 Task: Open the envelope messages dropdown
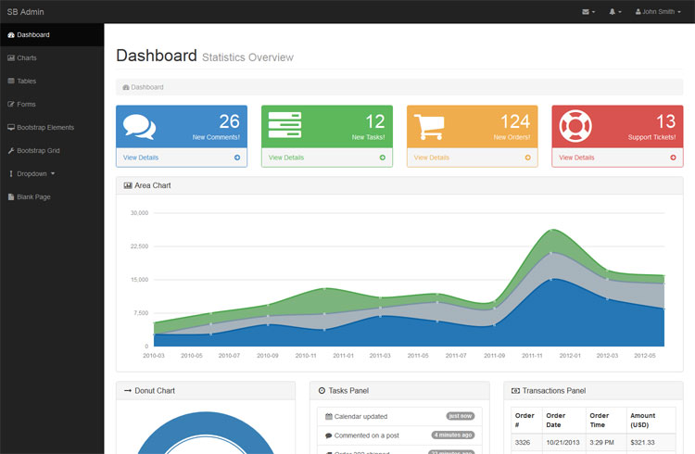tap(588, 12)
